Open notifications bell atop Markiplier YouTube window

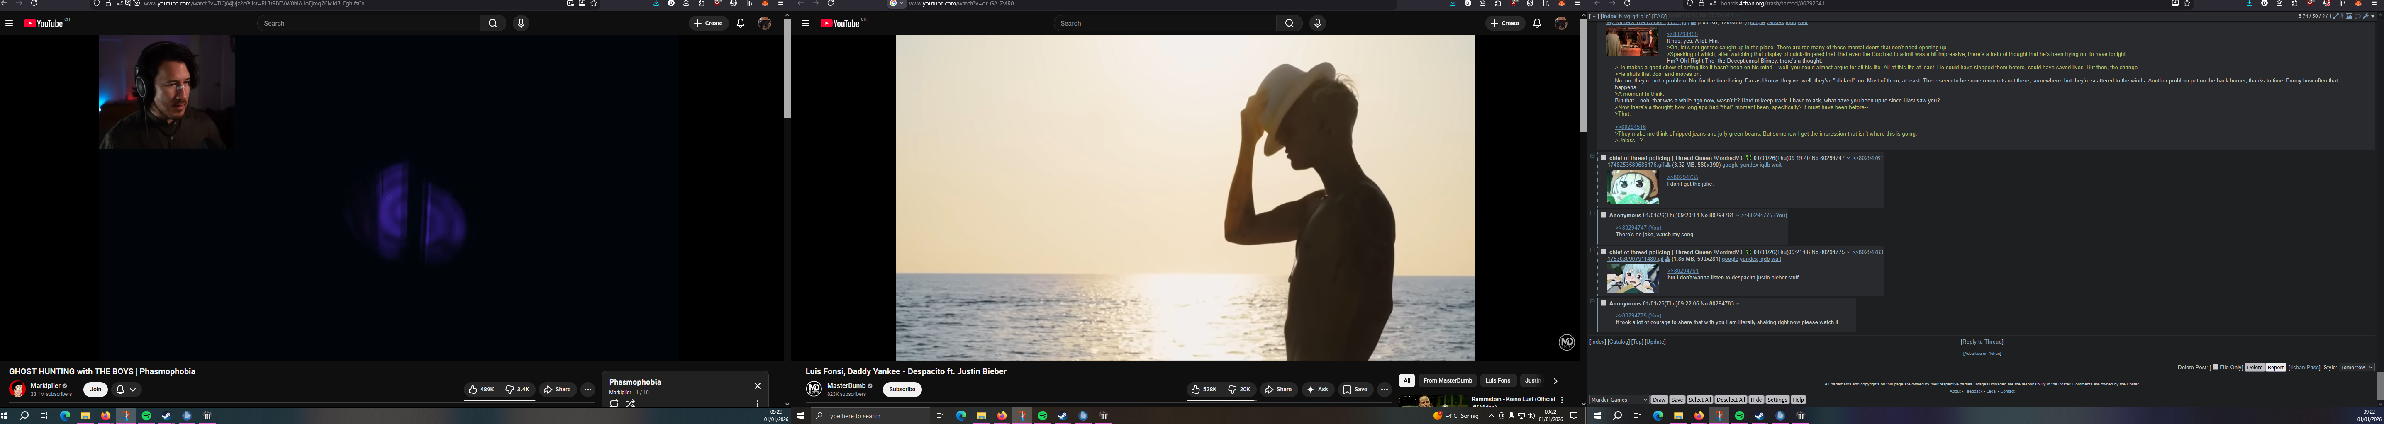[740, 23]
